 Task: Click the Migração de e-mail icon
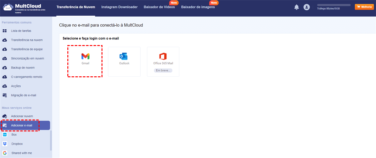[5, 95]
